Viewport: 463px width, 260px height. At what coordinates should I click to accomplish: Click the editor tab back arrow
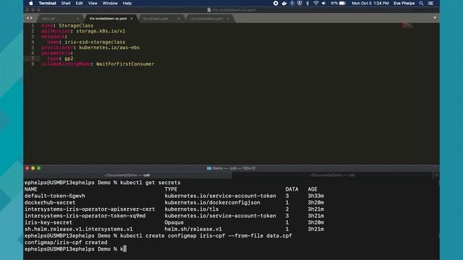coord(27,18)
